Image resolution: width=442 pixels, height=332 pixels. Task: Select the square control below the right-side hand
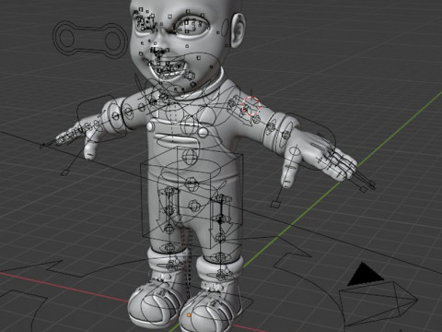(275, 204)
